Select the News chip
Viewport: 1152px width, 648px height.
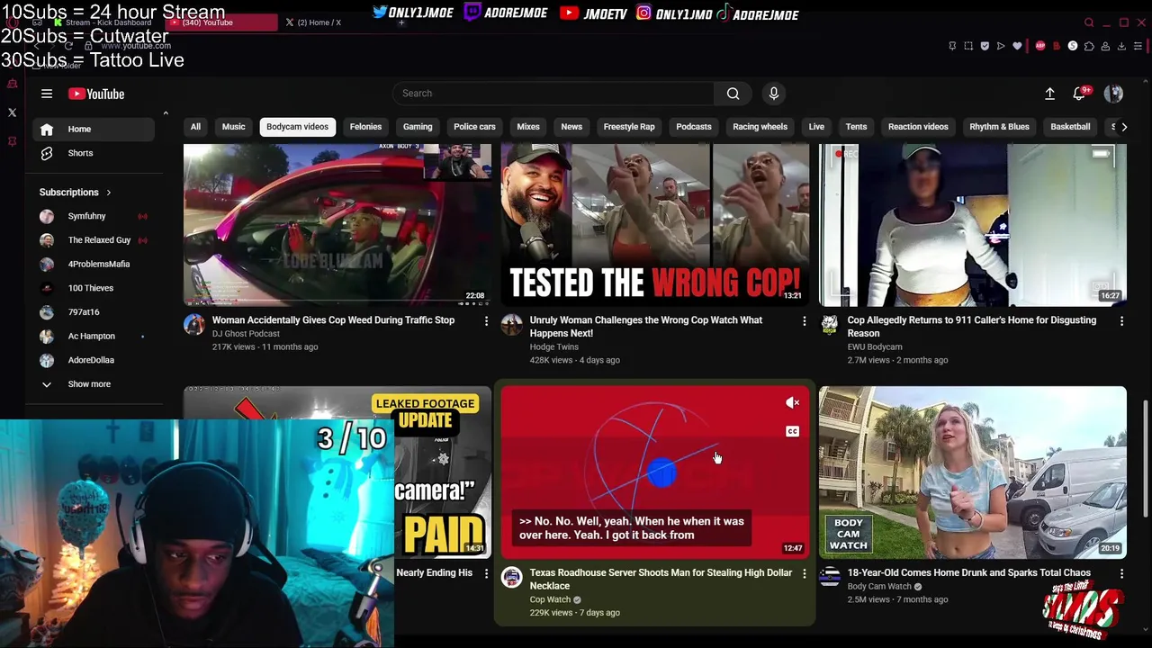(571, 127)
